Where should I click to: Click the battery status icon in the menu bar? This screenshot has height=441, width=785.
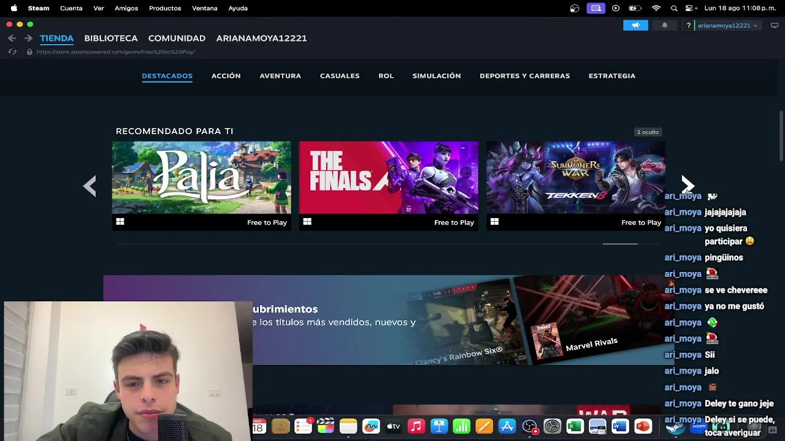point(635,8)
